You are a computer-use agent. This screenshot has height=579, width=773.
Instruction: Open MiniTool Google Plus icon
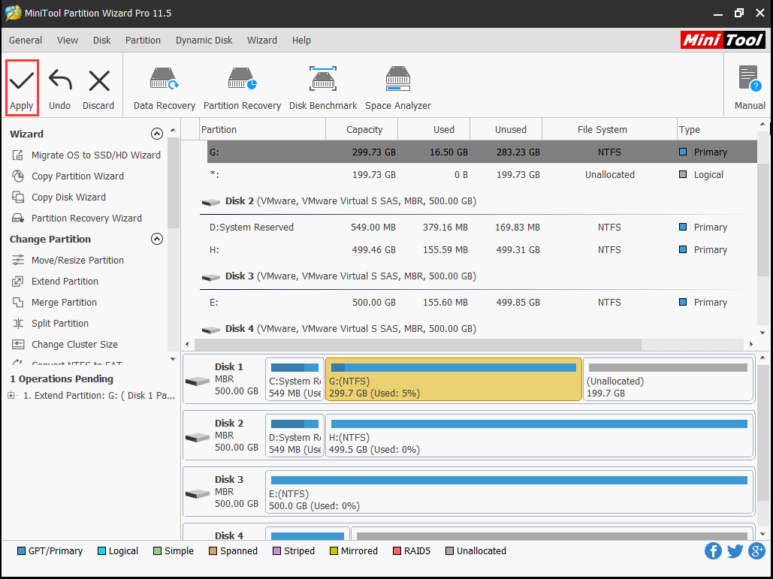(756, 551)
